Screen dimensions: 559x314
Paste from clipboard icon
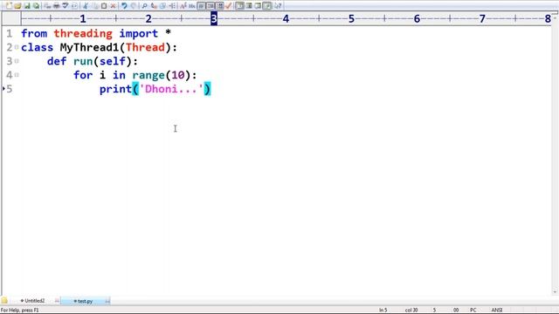pyautogui.click(x=104, y=6)
